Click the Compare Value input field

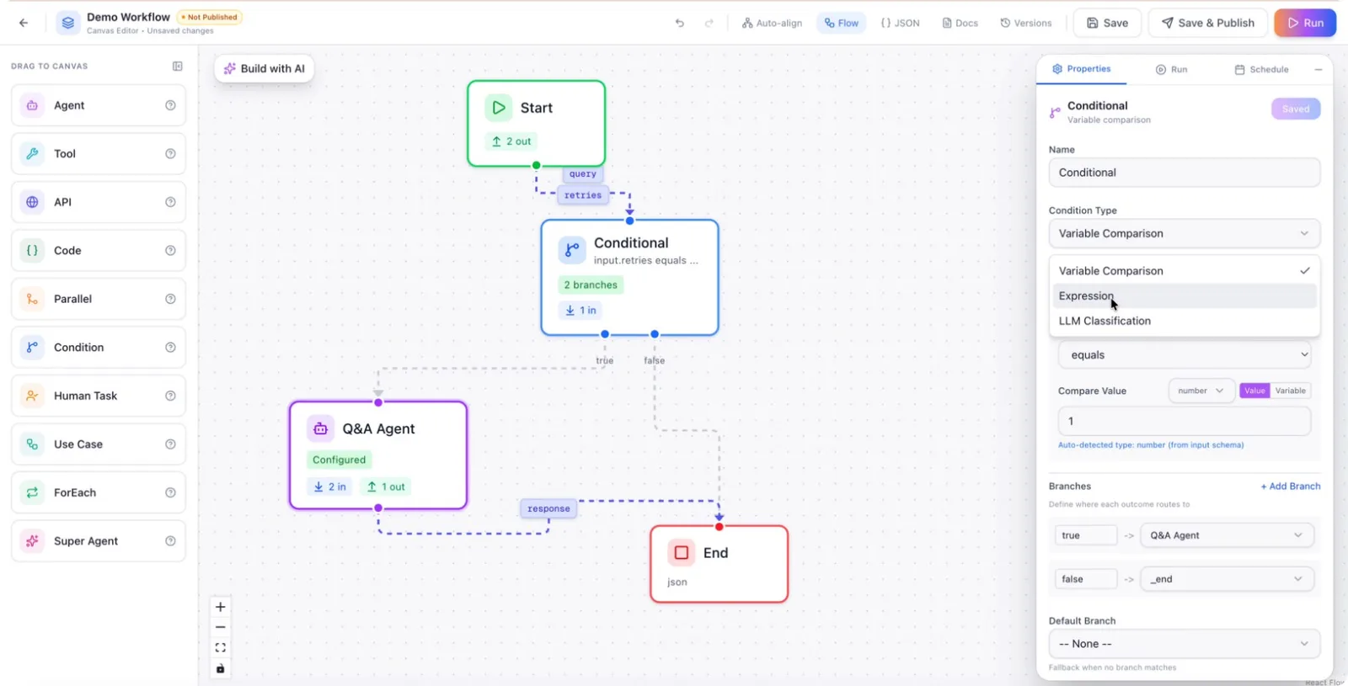(1184, 421)
